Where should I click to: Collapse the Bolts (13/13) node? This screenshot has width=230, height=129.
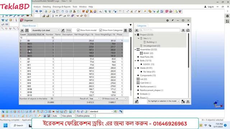coord(135,61)
